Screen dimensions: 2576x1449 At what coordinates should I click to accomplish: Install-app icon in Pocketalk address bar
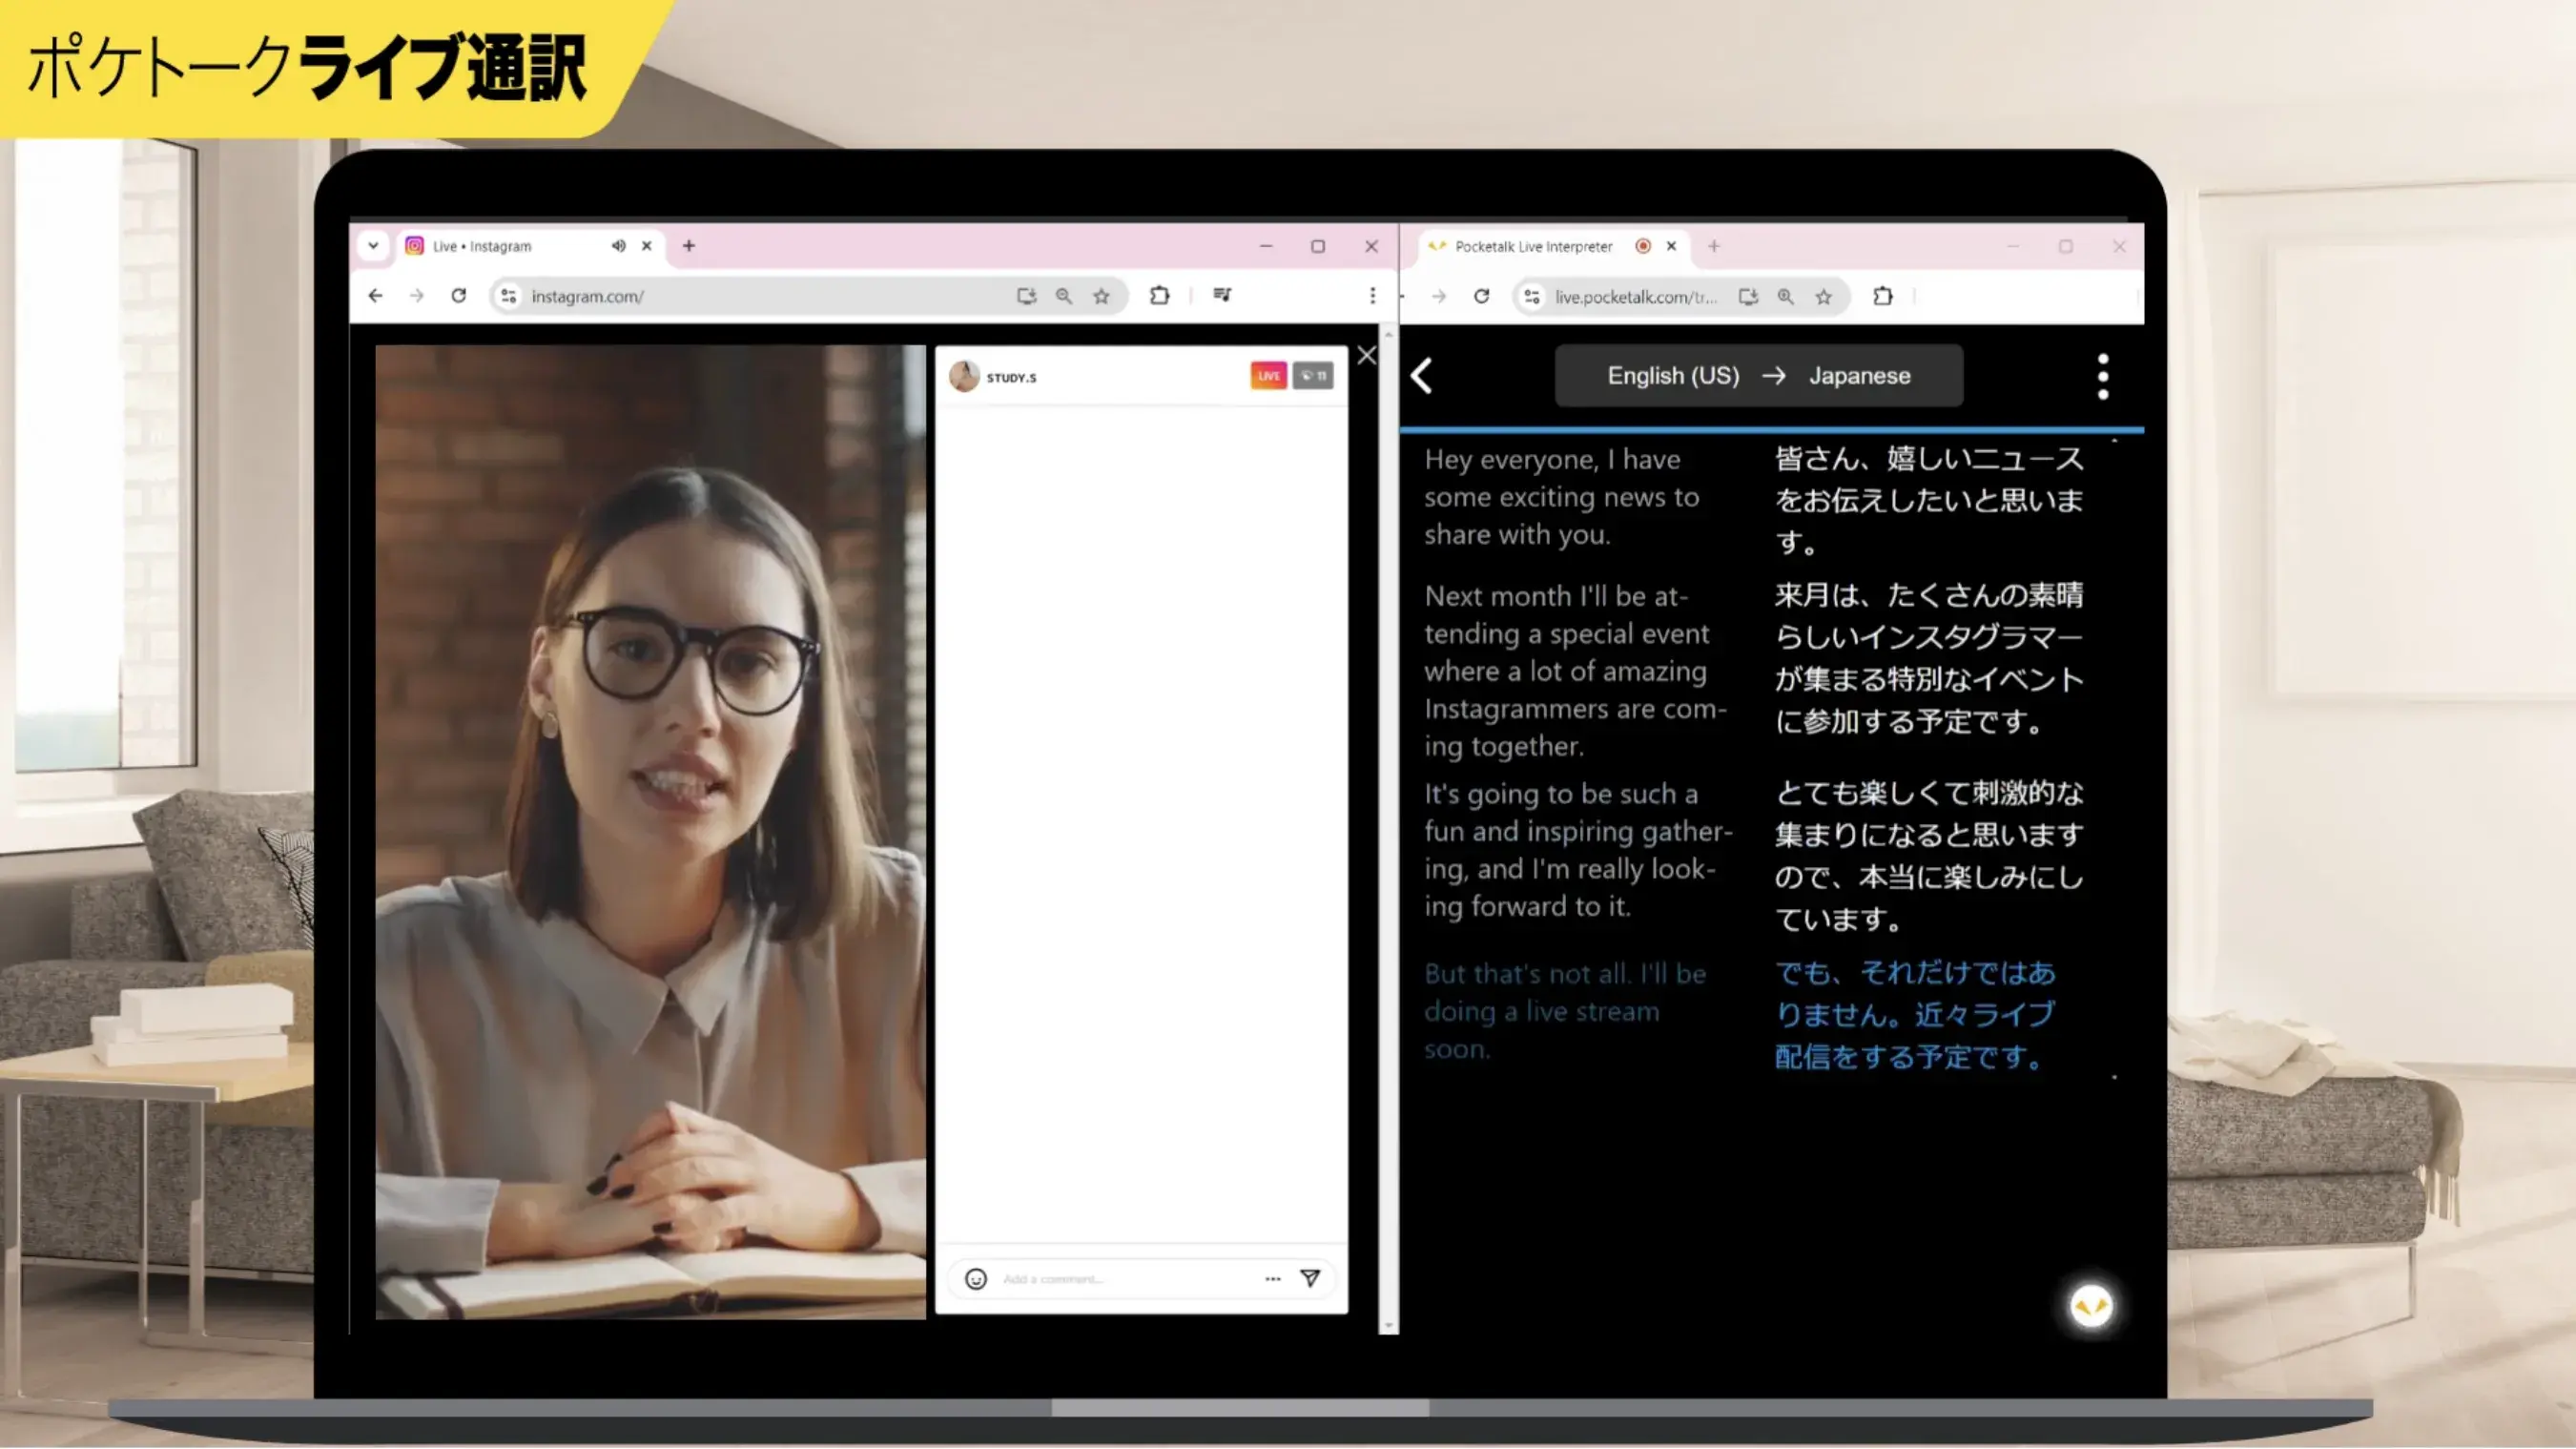[1748, 296]
